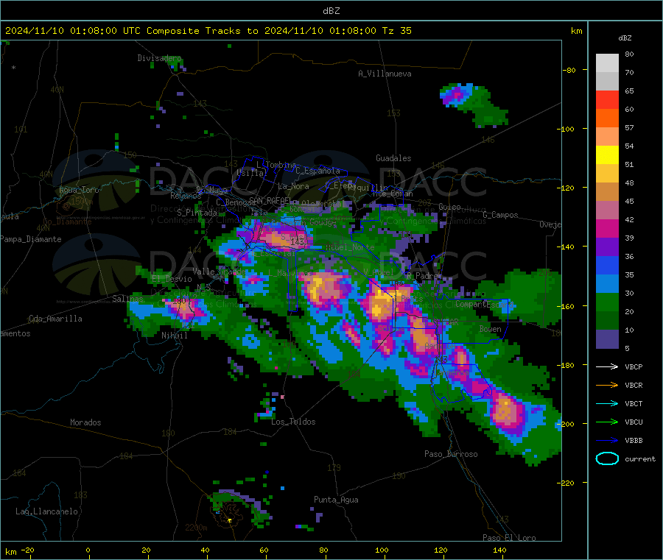Pick the royal blue 35-36 dBZ swatch
Image resolution: width=663 pixels, height=560 pixels.
tap(607, 266)
